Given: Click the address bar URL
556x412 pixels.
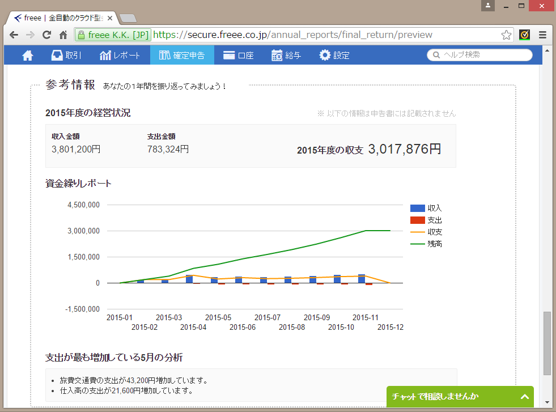Looking at the screenshot, I should 292,35.
